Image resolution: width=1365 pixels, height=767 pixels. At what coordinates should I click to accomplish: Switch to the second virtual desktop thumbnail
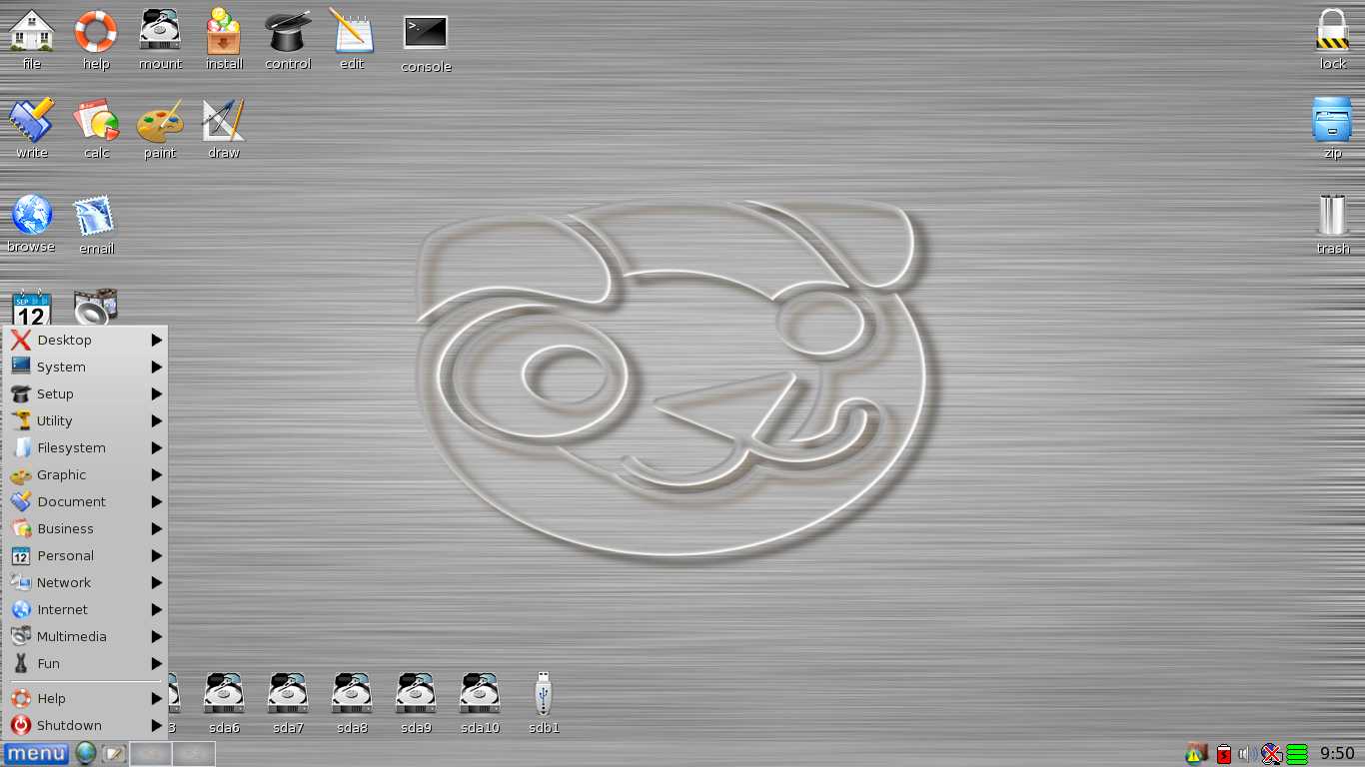coord(194,753)
